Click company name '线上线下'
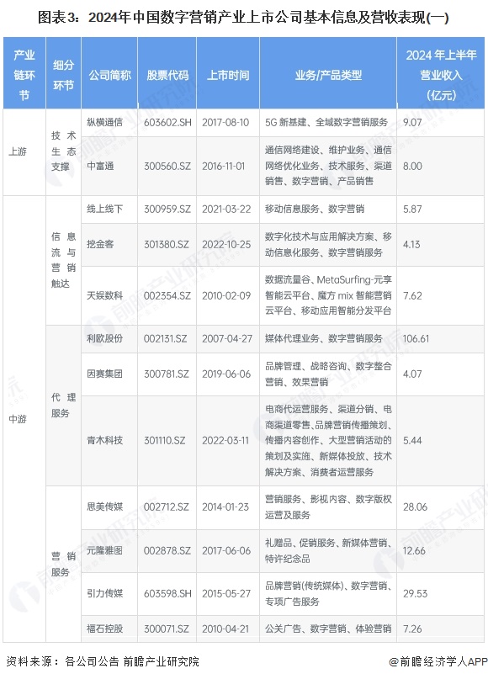The width and height of the screenshot is (488, 679). (104, 209)
